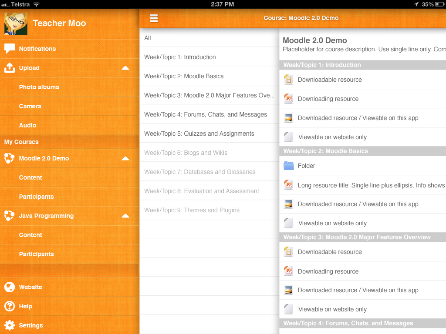Tap the Teacher Moo name

click(x=59, y=23)
